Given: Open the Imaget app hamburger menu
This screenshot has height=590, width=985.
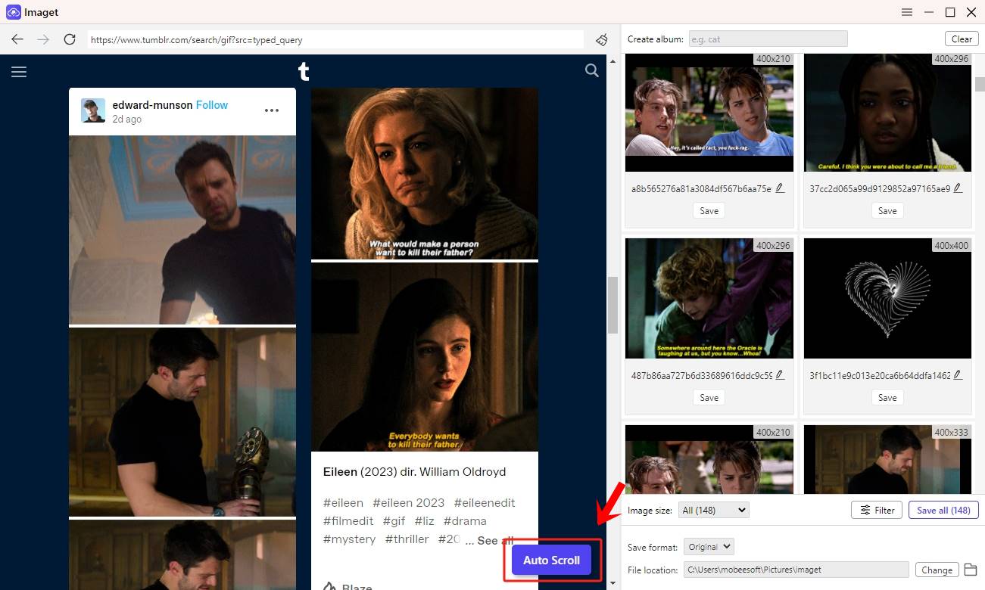Looking at the screenshot, I should (907, 12).
